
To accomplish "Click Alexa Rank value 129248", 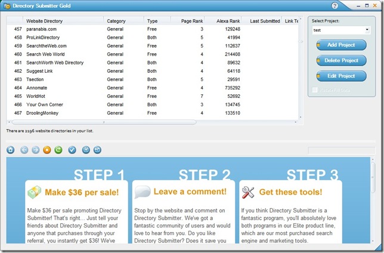I will pos(233,29).
